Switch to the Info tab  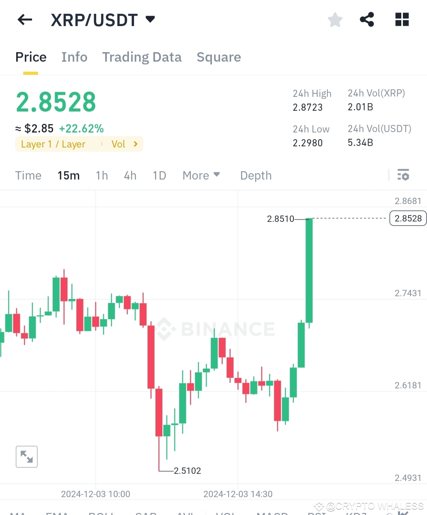74,57
